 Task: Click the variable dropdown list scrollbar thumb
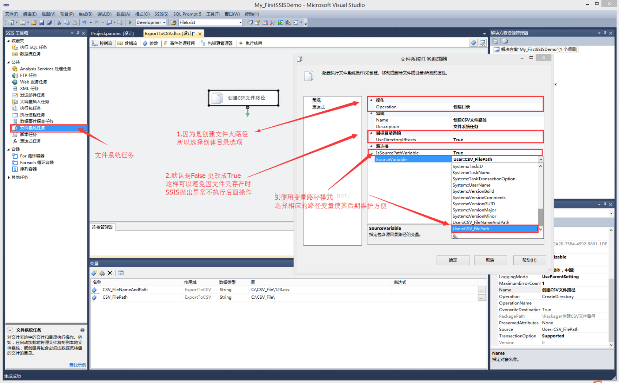tap(540, 217)
